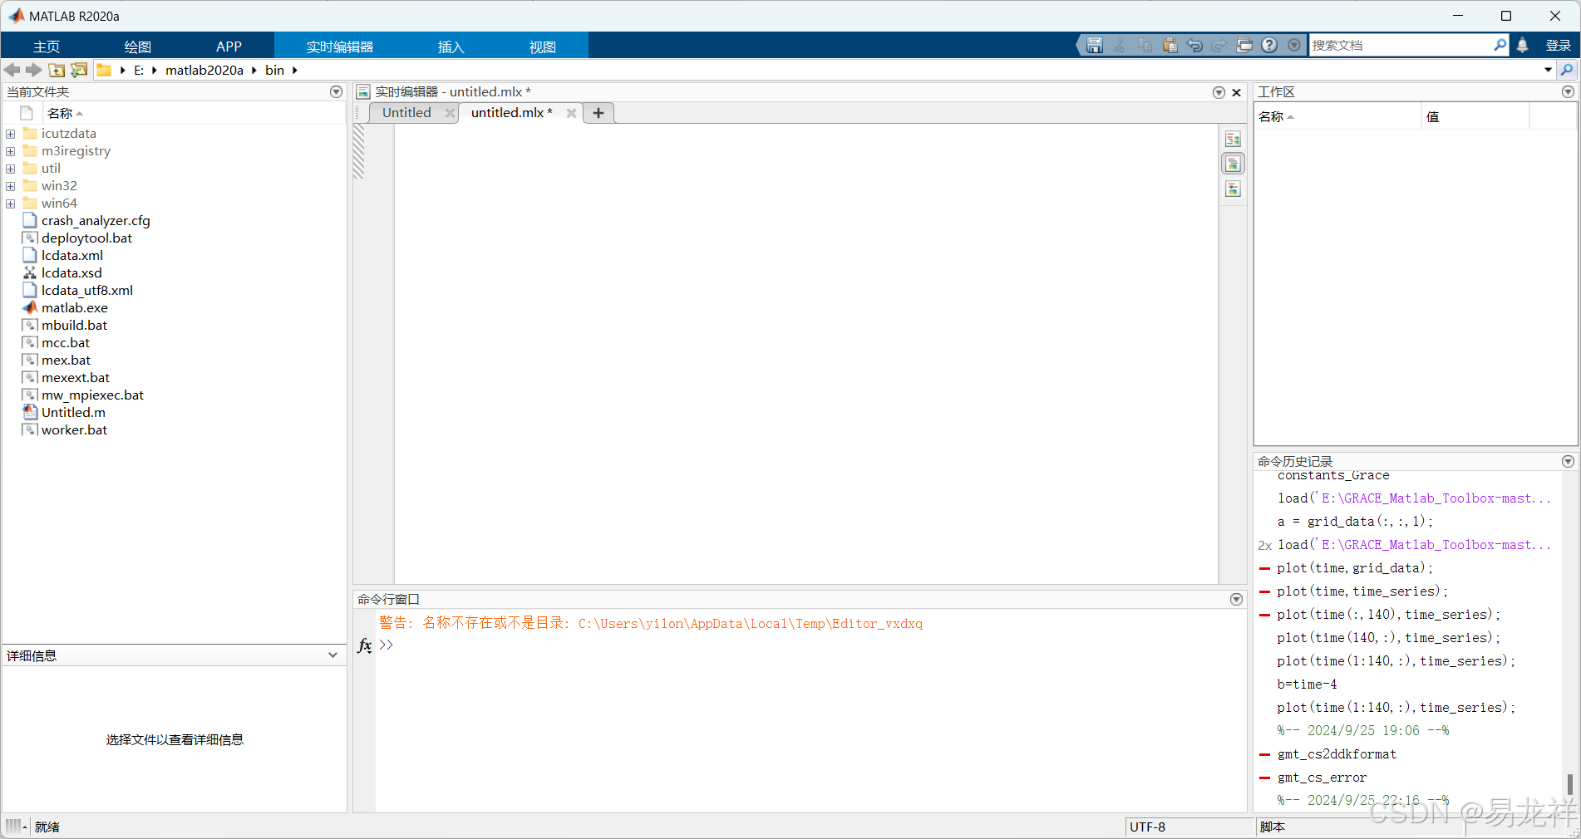The image size is (1581, 839).
Task: Sort files by 名称 column header
Action: (x=60, y=113)
